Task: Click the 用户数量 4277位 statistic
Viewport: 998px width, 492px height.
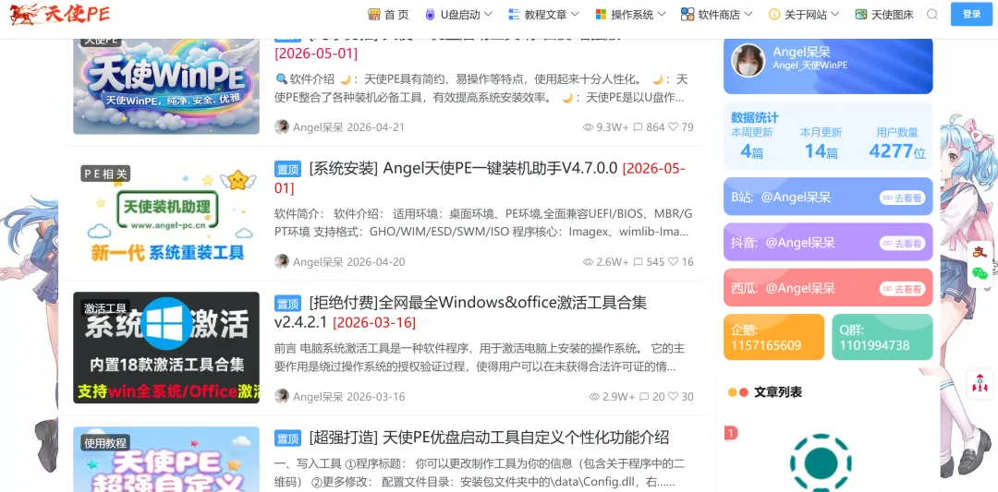Action: (897, 143)
